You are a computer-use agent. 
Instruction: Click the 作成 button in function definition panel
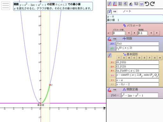click(115, 90)
